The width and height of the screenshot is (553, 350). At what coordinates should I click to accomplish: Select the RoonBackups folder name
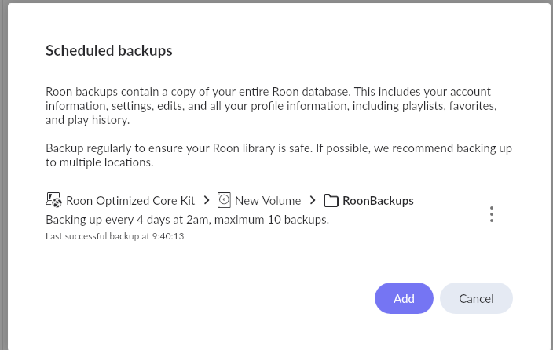click(x=378, y=201)
